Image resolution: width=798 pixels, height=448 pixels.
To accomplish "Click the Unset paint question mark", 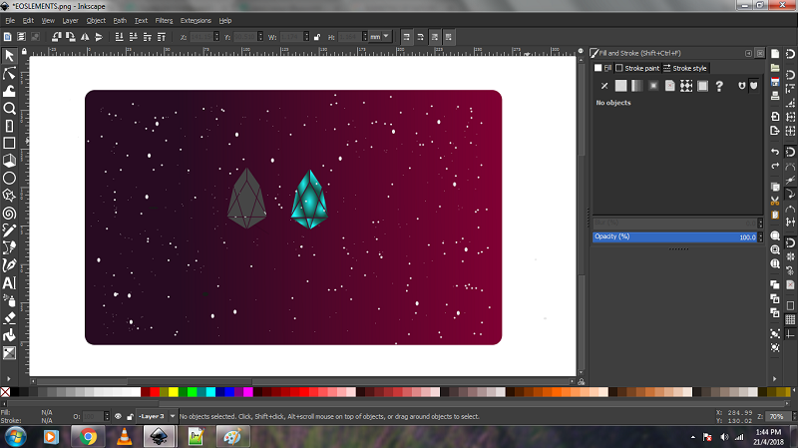I will [719, 86].
